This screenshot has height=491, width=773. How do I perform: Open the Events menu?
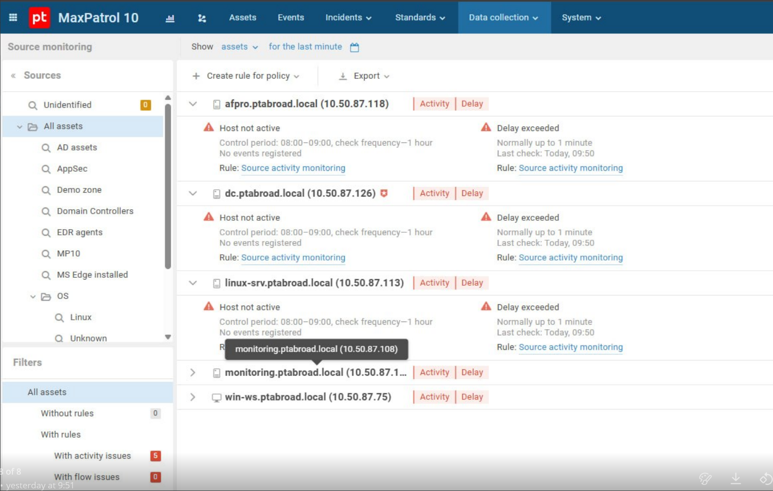[291, 18]
